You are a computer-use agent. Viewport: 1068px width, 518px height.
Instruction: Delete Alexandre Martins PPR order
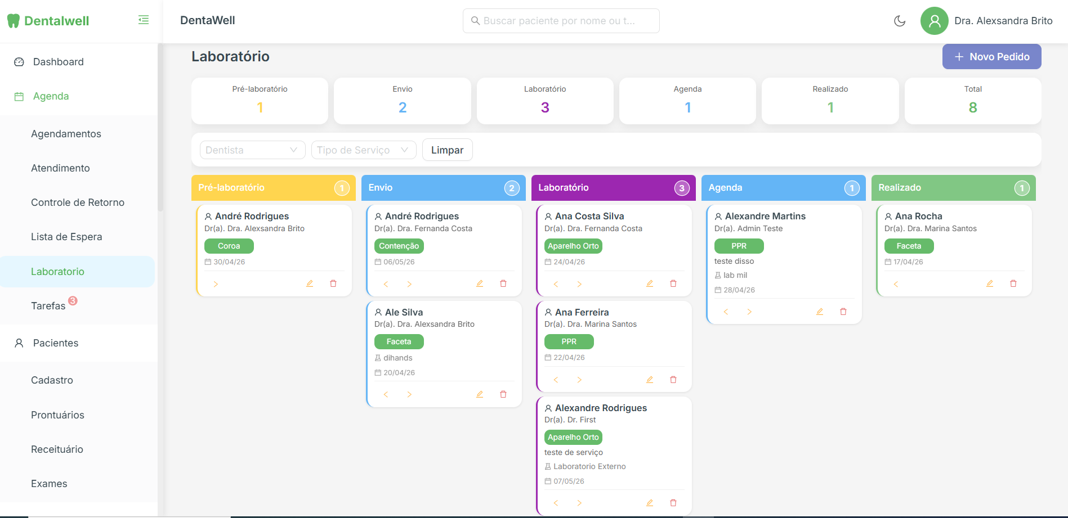click(843, 312)
